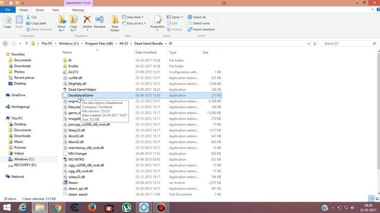380x213 pixels.
Task: Expand the Open button dropdown
Action: (182, 17)
